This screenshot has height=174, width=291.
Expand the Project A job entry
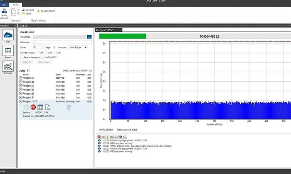coord(21,78)
